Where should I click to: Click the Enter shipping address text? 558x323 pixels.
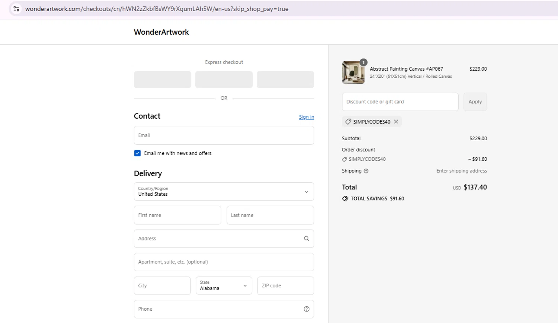pyautogui.click(x=462, y=171)
